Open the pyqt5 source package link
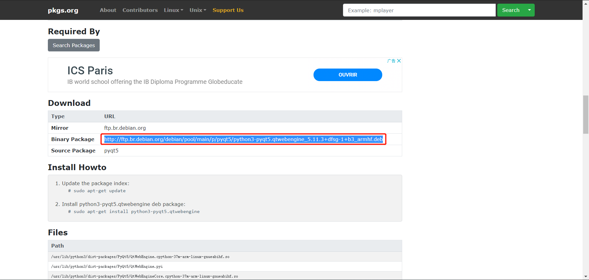The height and width of the screenshot is (280, 589). [x=111, y=151]
